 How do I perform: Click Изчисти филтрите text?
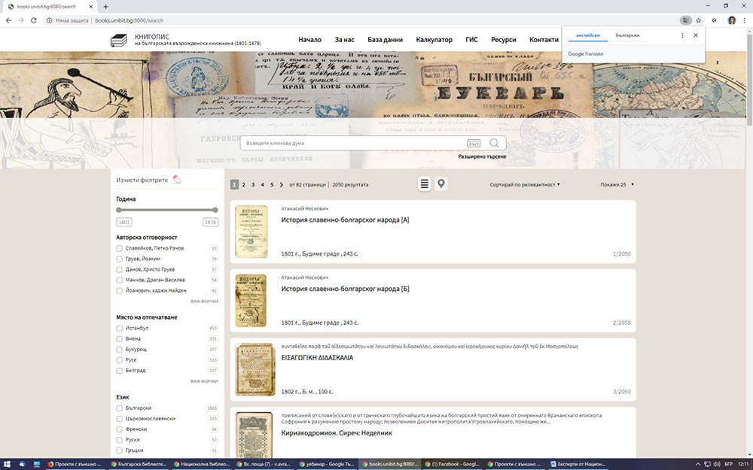pos(142,180)
